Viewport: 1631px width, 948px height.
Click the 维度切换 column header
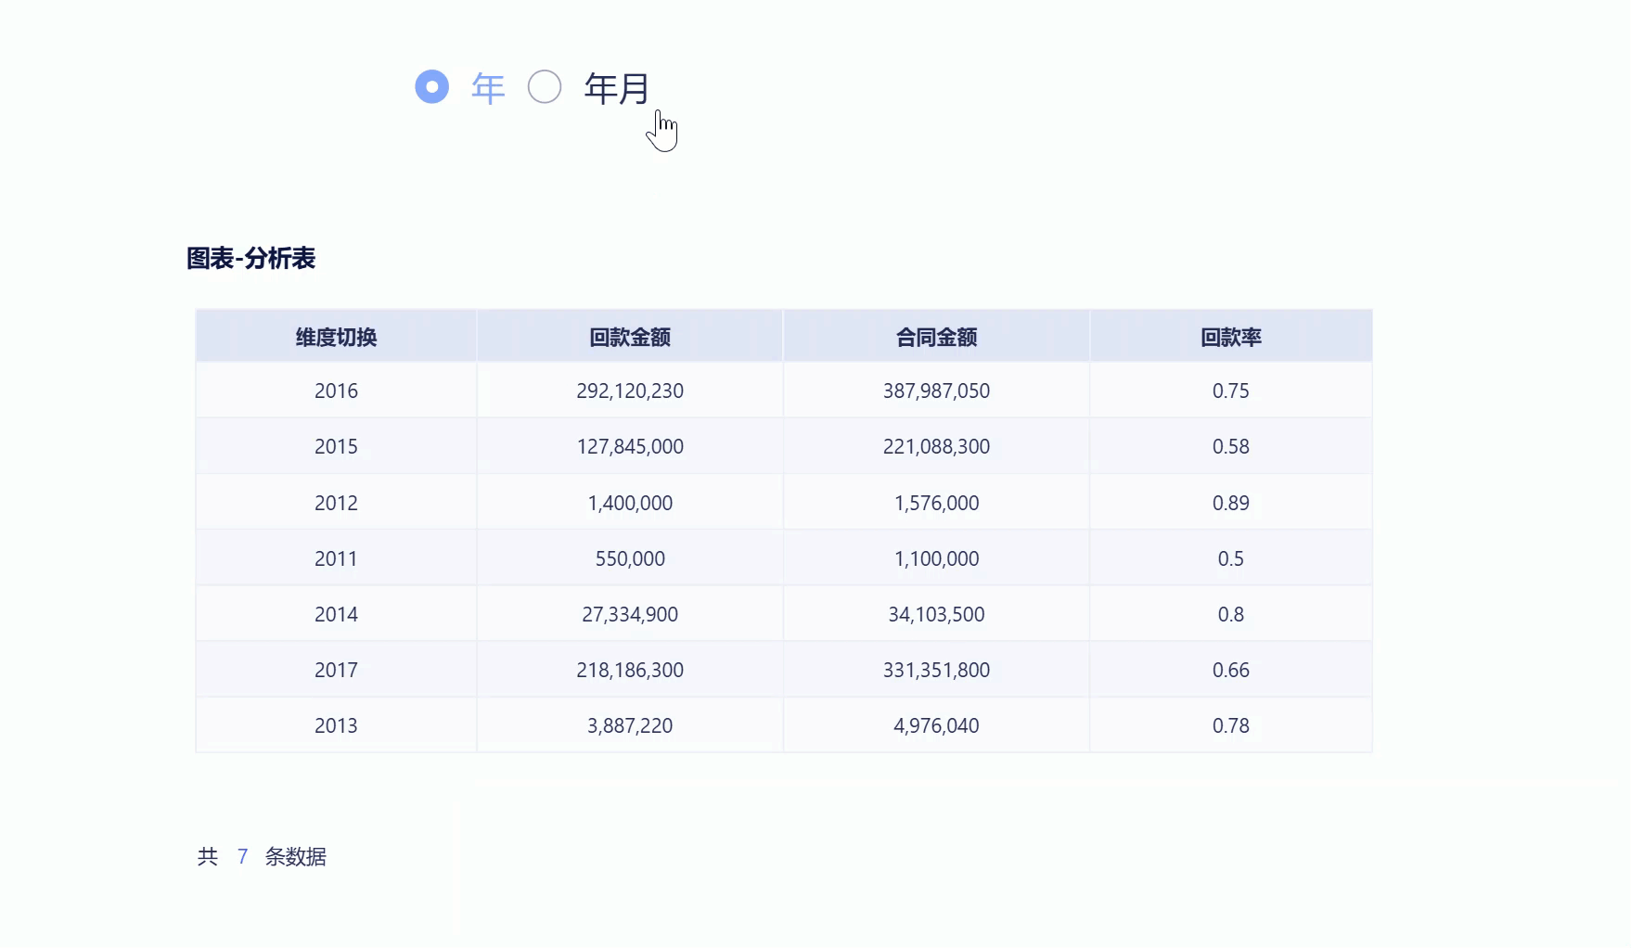click(336, 337)
